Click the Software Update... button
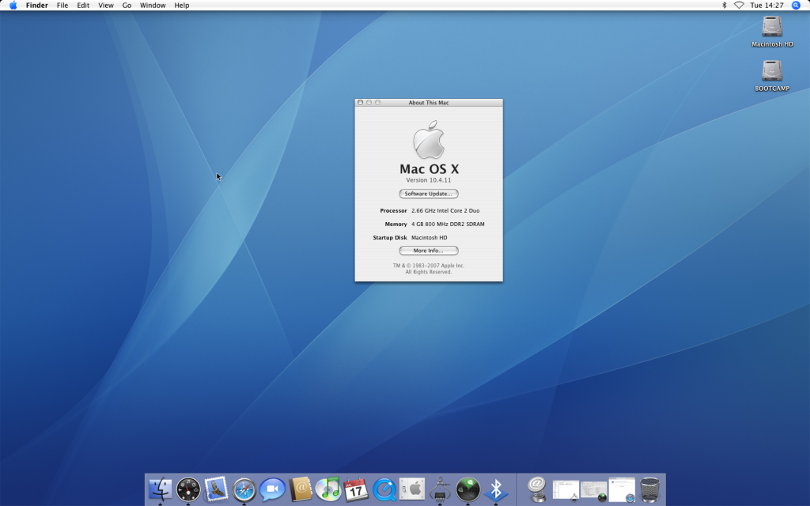The image size is (810, 506). click(x=428, y=194)
